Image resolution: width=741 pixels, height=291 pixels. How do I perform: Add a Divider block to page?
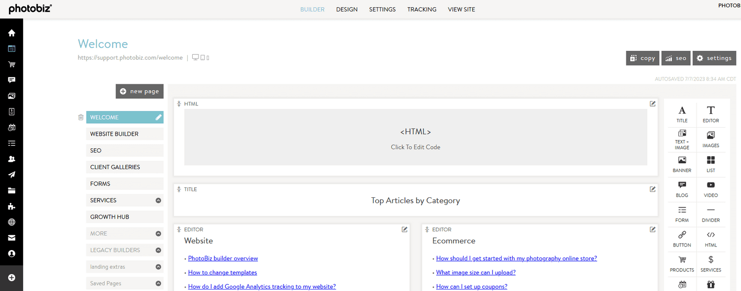[710, 214]
